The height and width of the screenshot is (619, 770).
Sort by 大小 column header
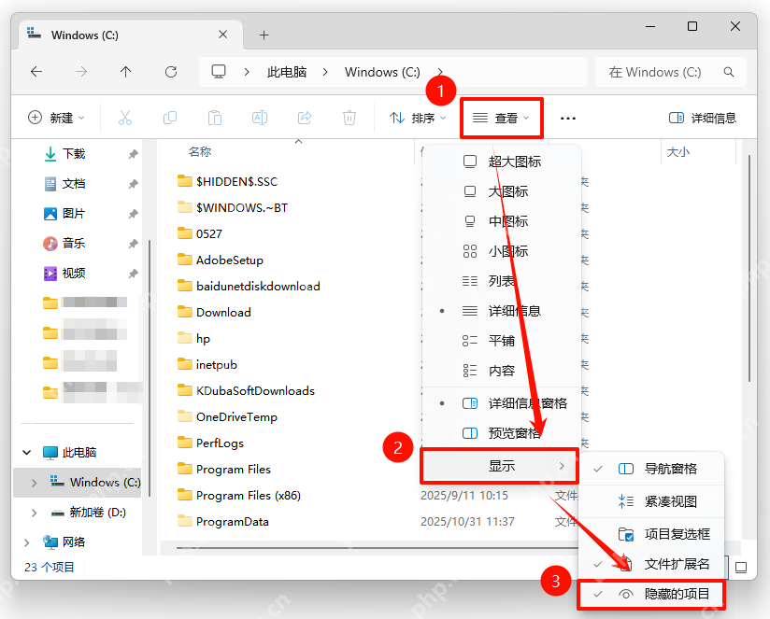[x=678, y=152]
